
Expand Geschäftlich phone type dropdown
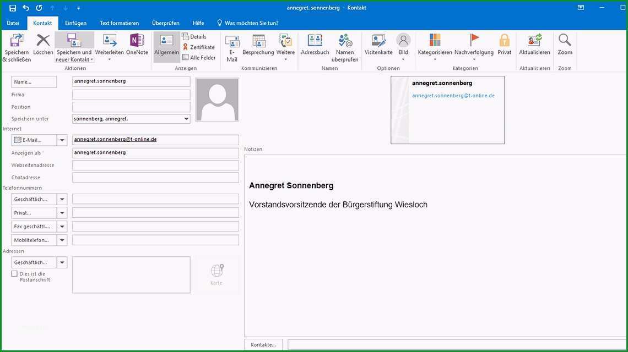pyautogui.click(x=62, y=199)
